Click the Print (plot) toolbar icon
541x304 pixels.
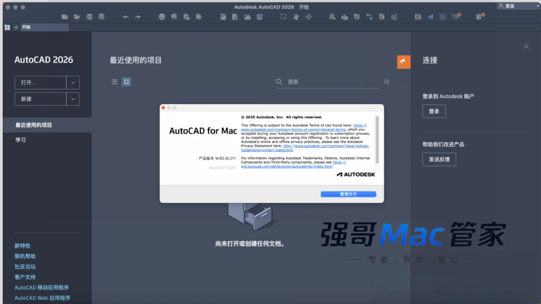click(x=162, y=17)
